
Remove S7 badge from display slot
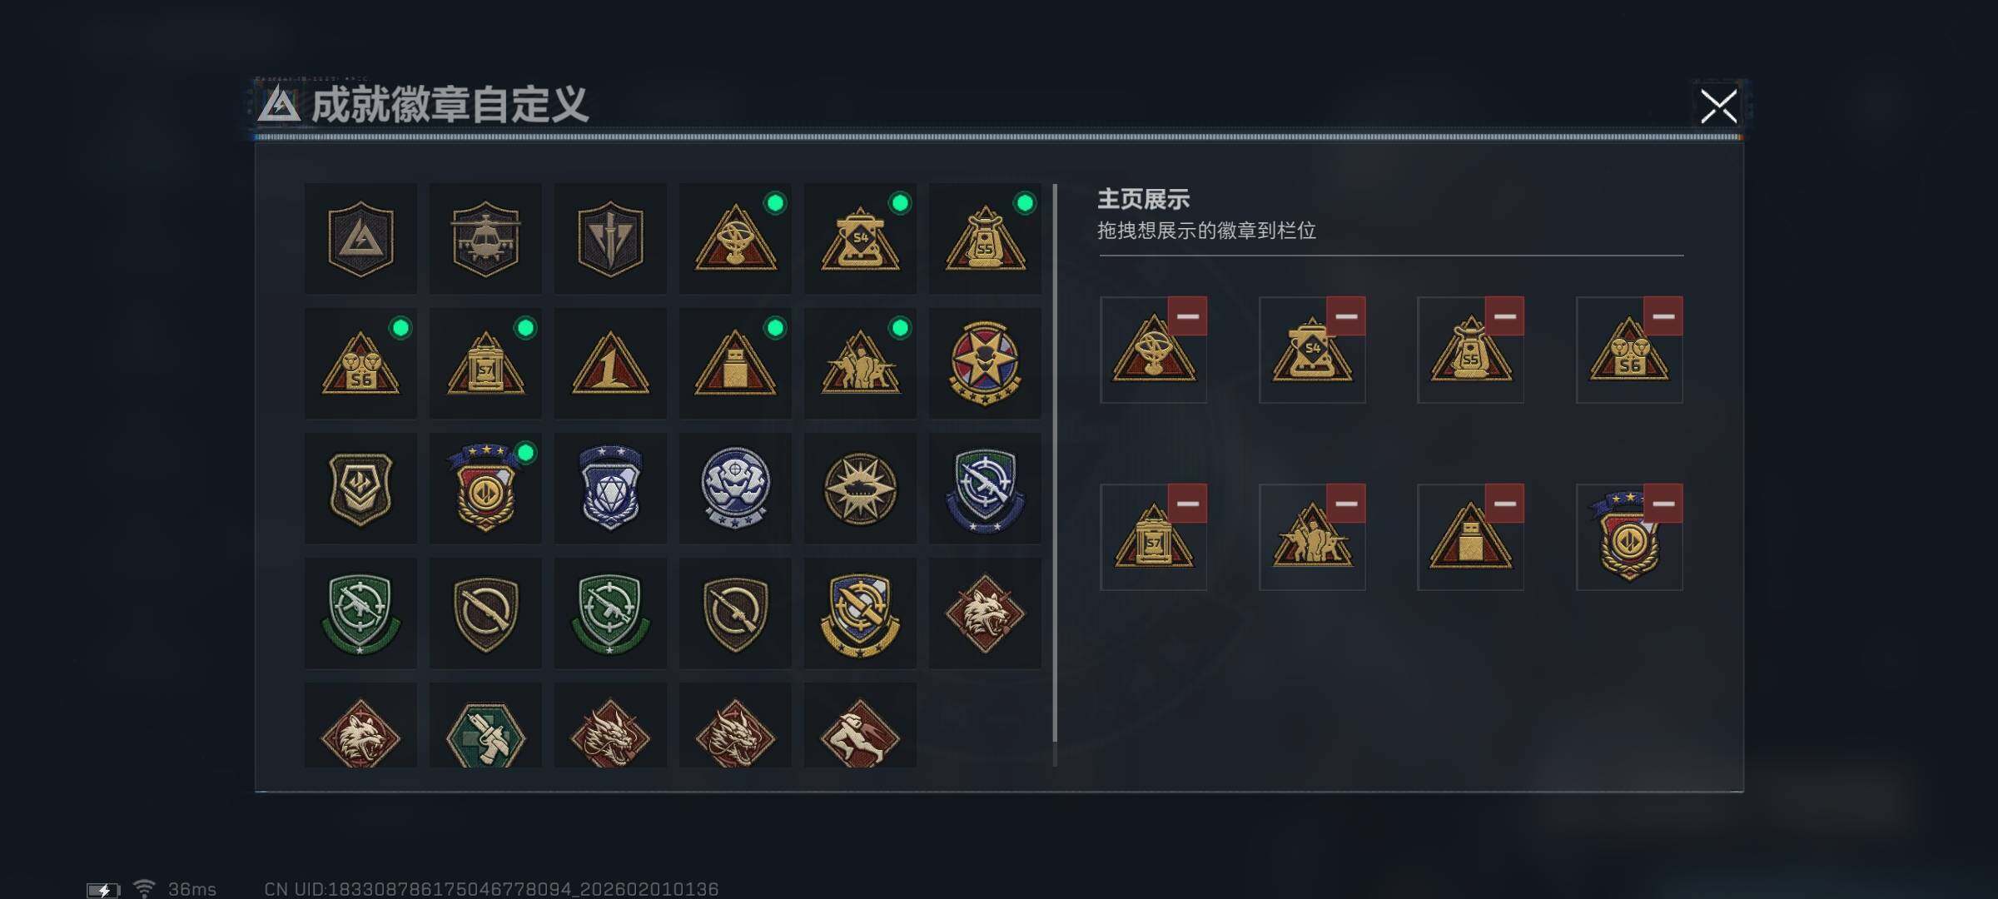(1187, 504)
